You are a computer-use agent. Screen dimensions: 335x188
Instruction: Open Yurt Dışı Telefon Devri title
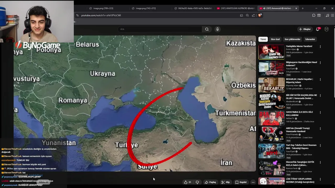(301, 147)
